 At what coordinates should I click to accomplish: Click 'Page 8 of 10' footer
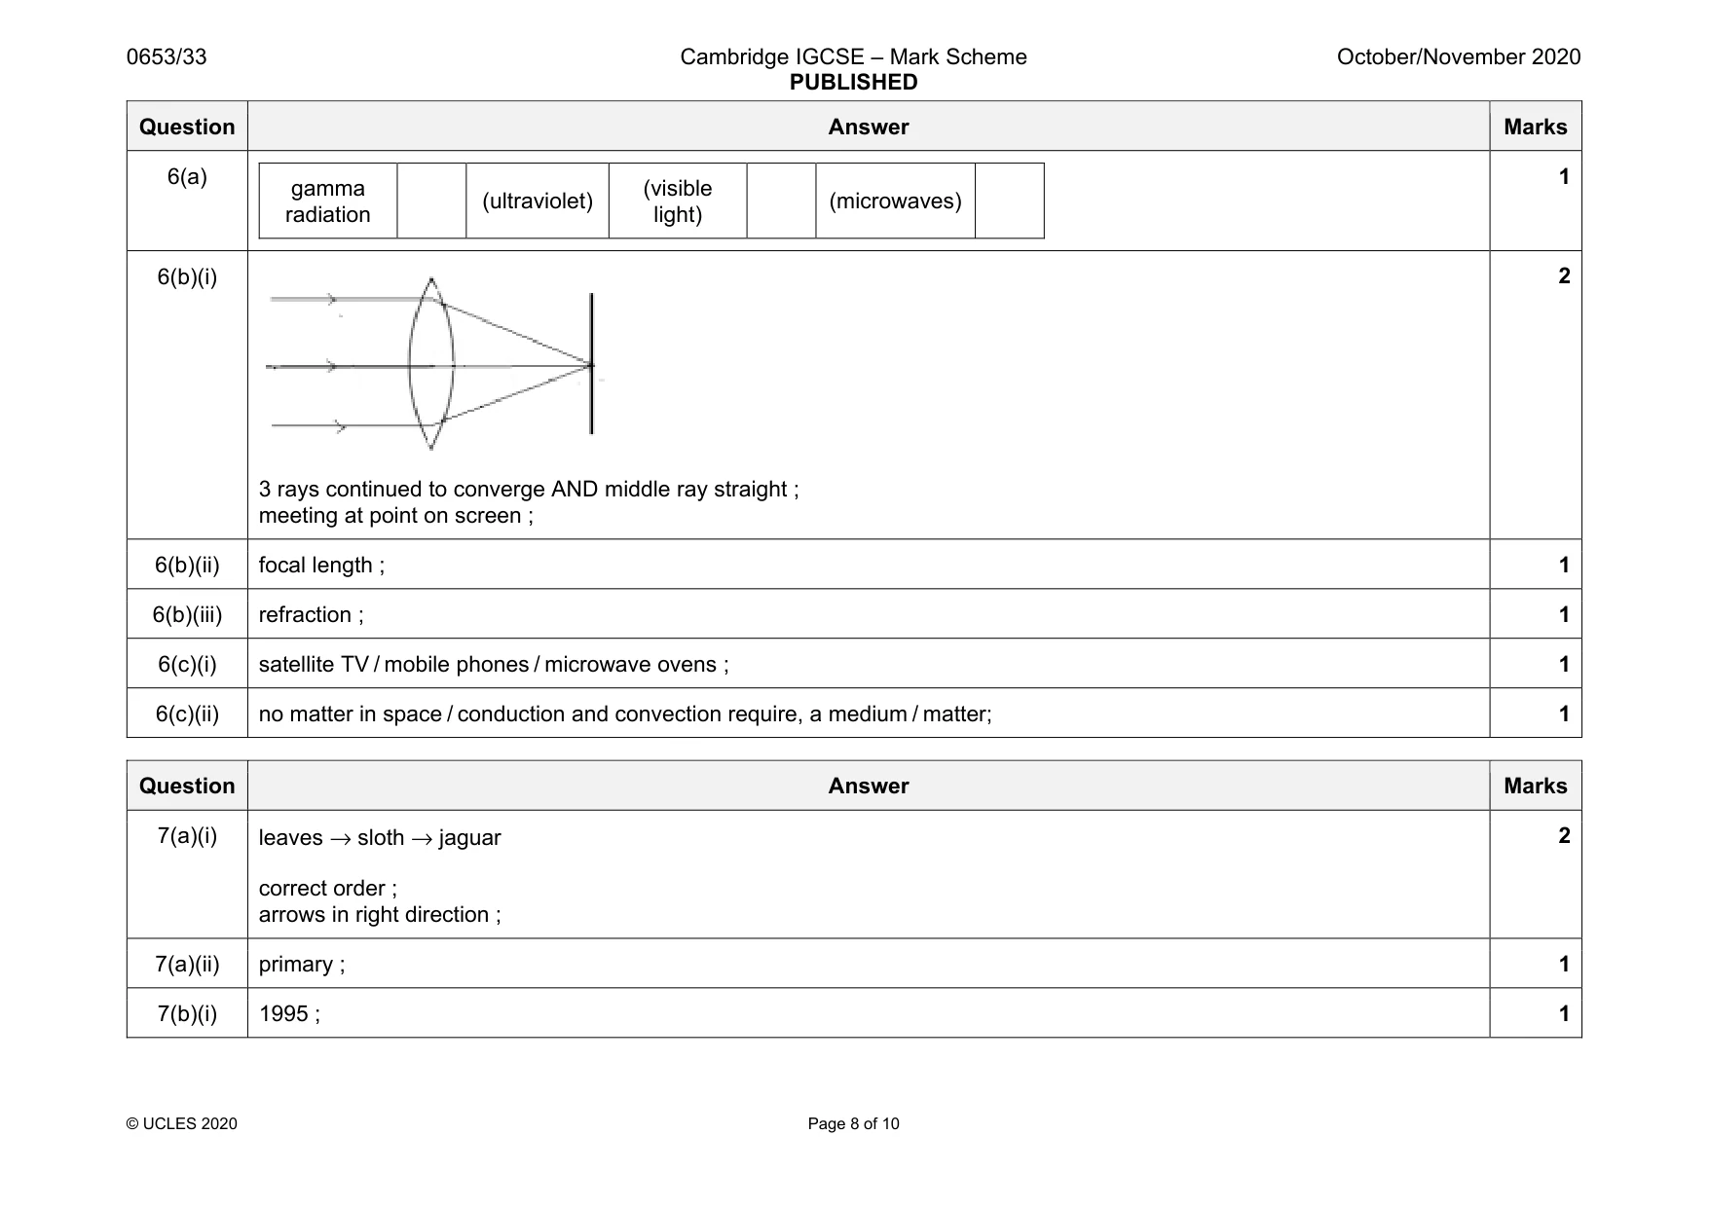(854, 1123)
